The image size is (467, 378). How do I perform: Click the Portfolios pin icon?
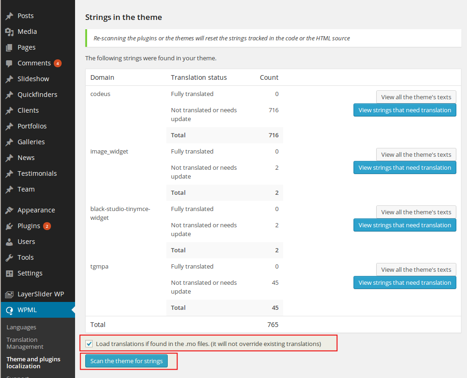9,127
